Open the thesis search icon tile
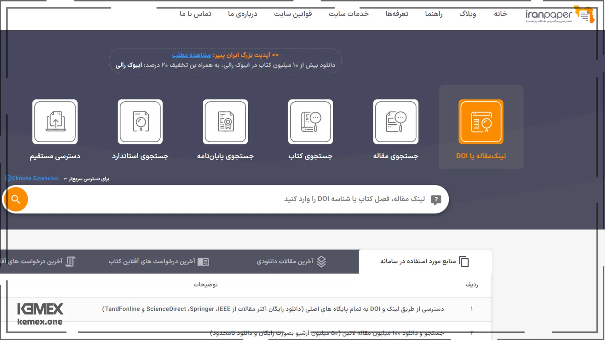The height and width of the screenshot is (340, 605). click(x=225, y=122)
